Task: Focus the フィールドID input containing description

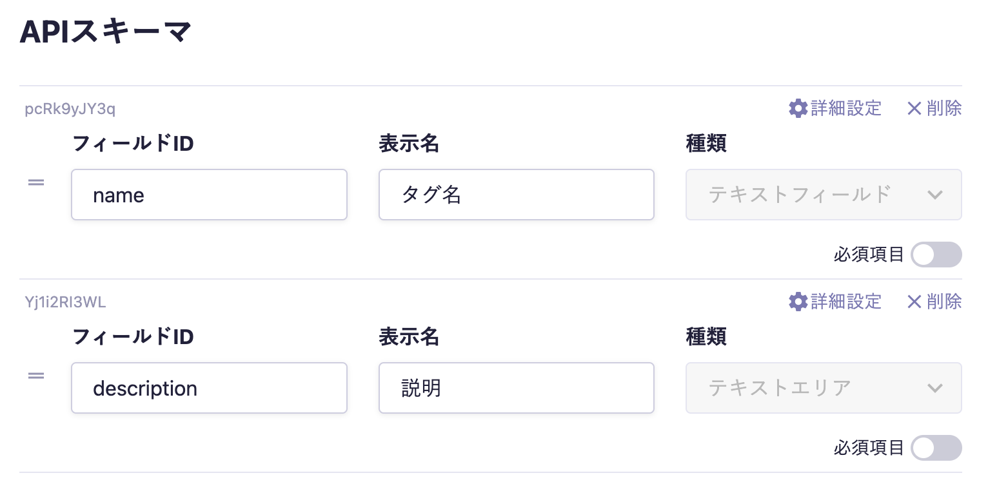Action: click(x=209, y=388)
